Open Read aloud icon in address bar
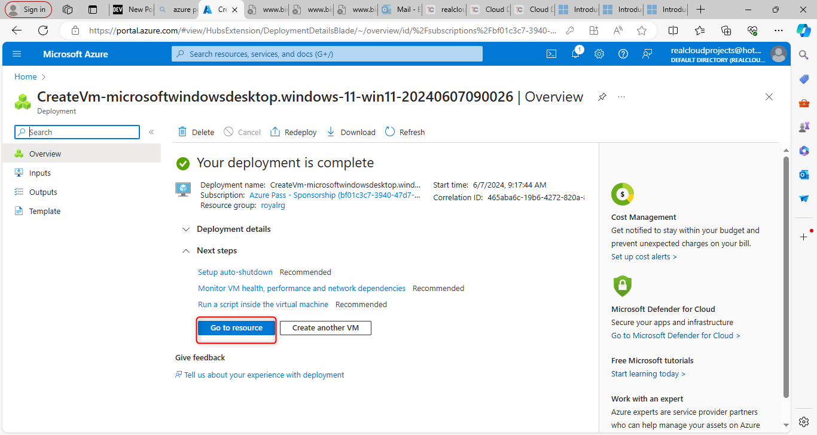 pos(618,30)
